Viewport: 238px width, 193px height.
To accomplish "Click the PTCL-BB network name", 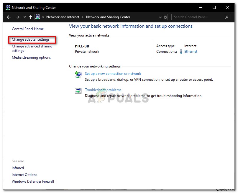I will point(82,46).
